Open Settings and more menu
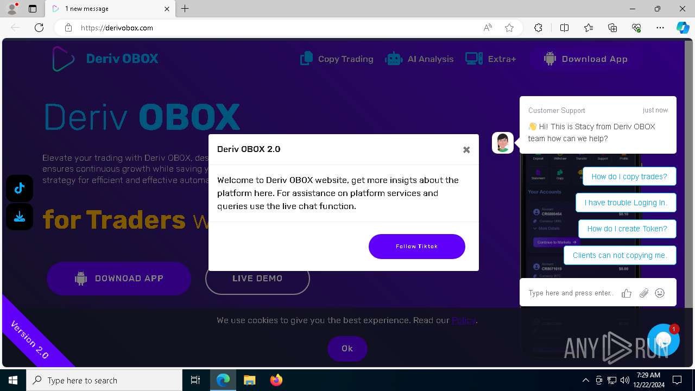Screen dimensions: 695x391 pyautogui.click(x=660, y=28)
